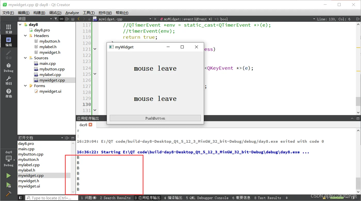Fold code block at line 121
361x201 pixels.
pos(95,49)
